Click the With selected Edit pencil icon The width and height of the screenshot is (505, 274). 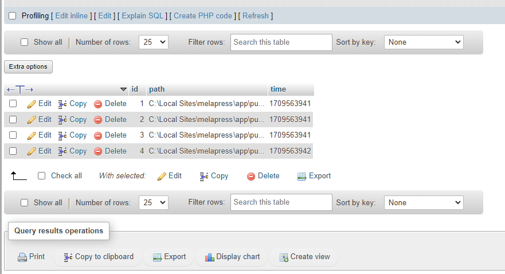tap(162, 176)
